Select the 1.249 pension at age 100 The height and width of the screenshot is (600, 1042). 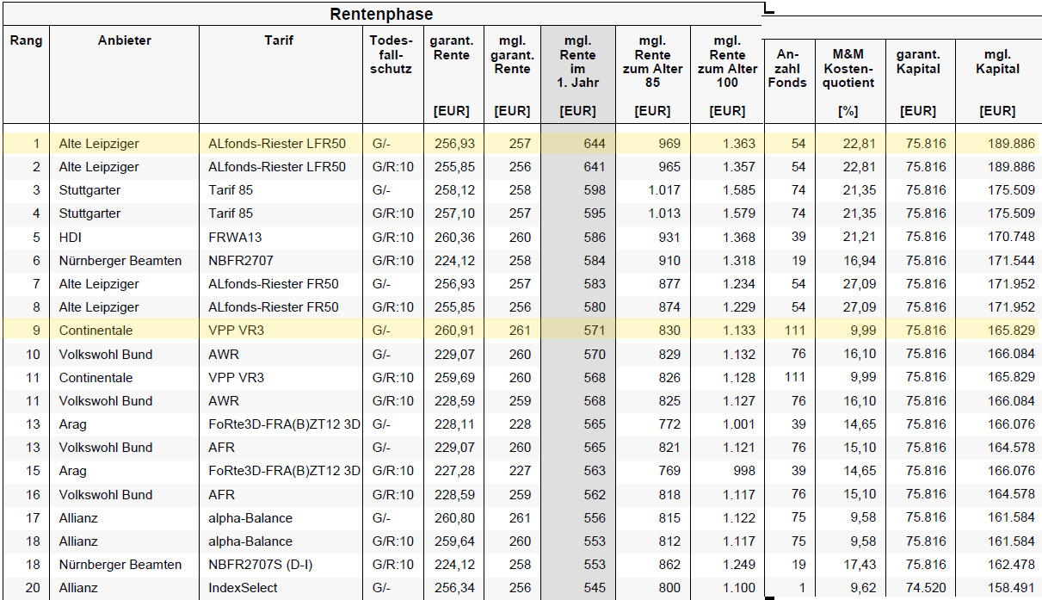coord(739,565)
